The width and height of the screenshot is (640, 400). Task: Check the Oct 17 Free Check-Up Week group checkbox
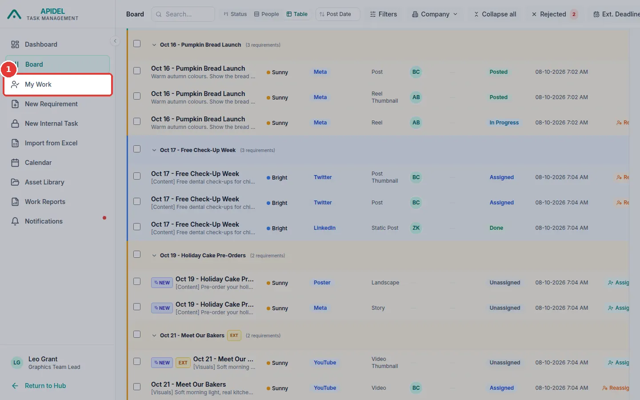pyautogui.click(x=137, y=149)
